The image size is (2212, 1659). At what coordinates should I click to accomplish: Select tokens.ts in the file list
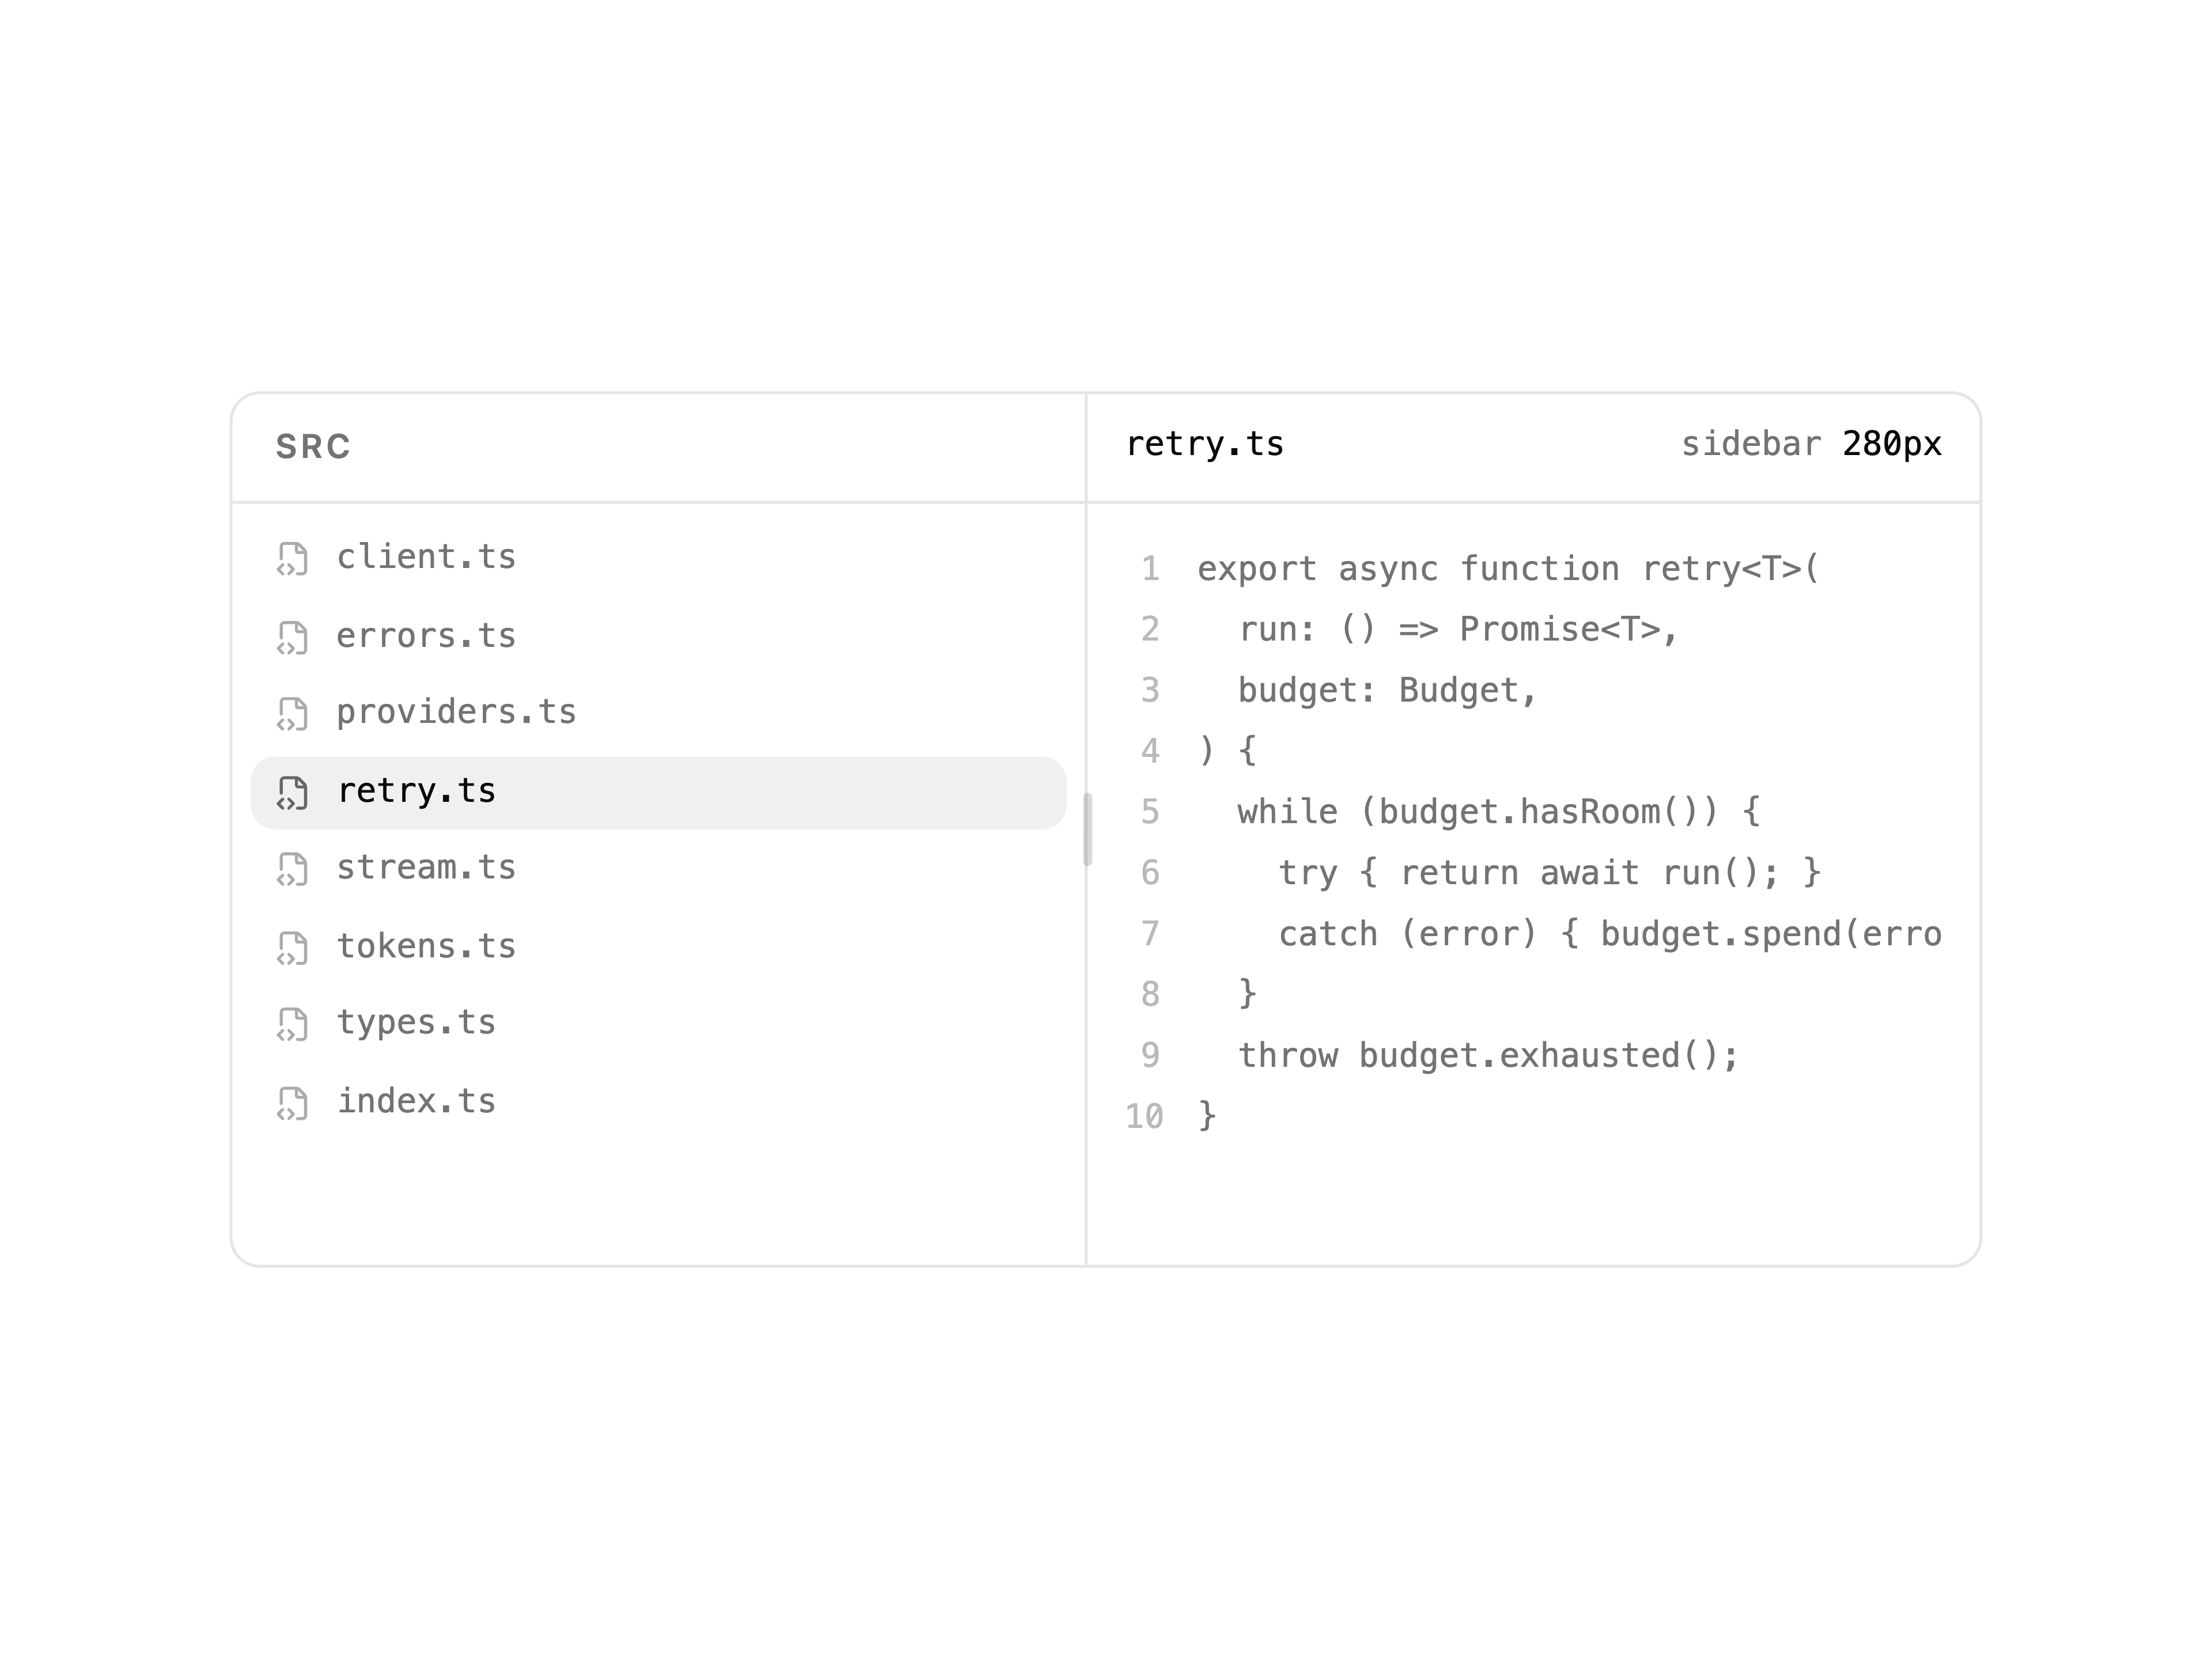coord(658,946)
